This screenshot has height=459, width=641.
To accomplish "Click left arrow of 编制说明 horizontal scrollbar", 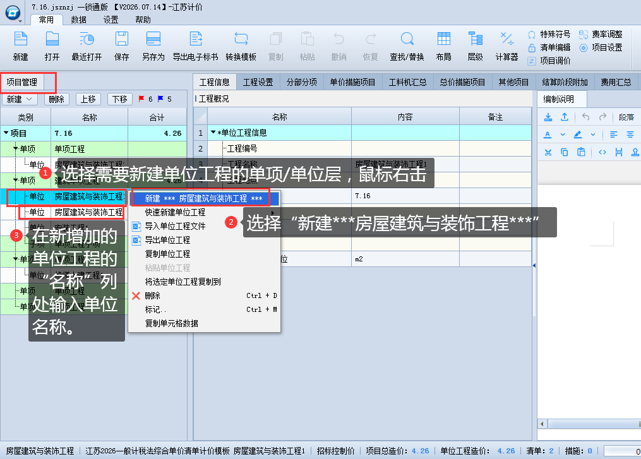I will (x=542, y=424).
